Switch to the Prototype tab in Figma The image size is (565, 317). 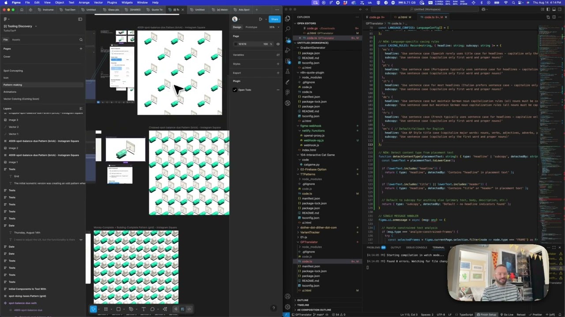251,27
